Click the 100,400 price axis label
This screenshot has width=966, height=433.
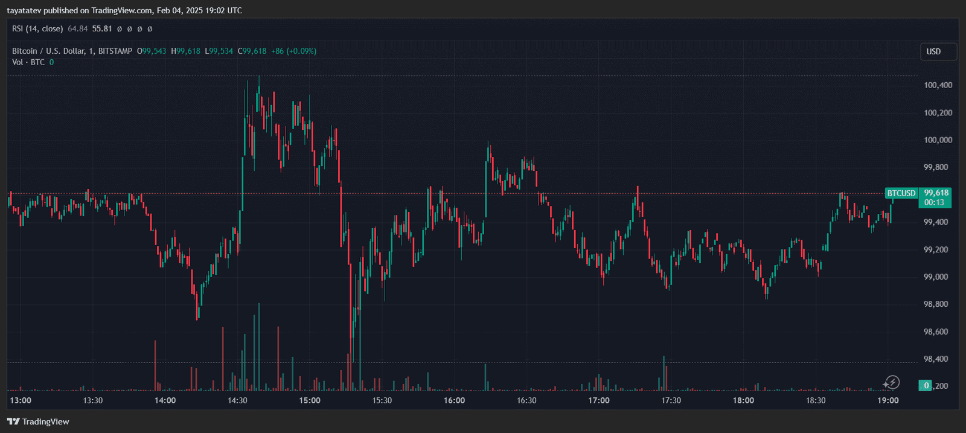click(938, 85)
